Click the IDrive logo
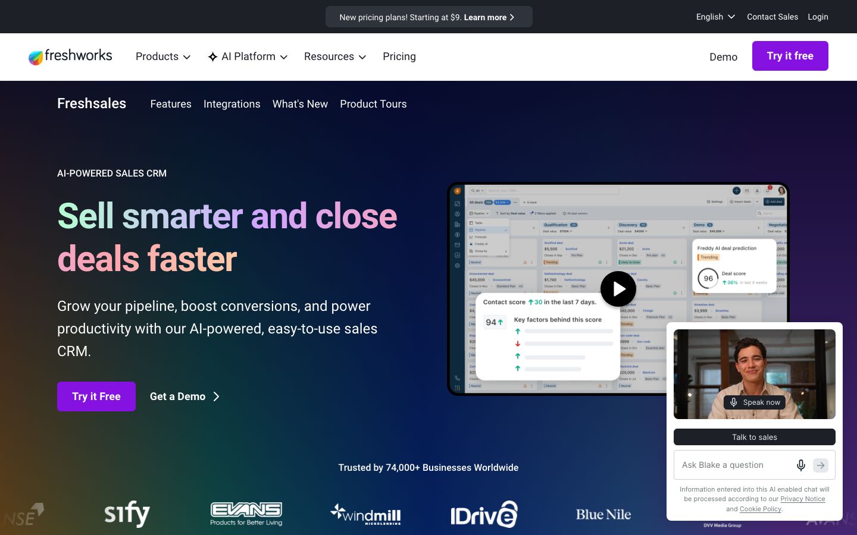This screenshot has height=535, width=857. coord(484,514)
